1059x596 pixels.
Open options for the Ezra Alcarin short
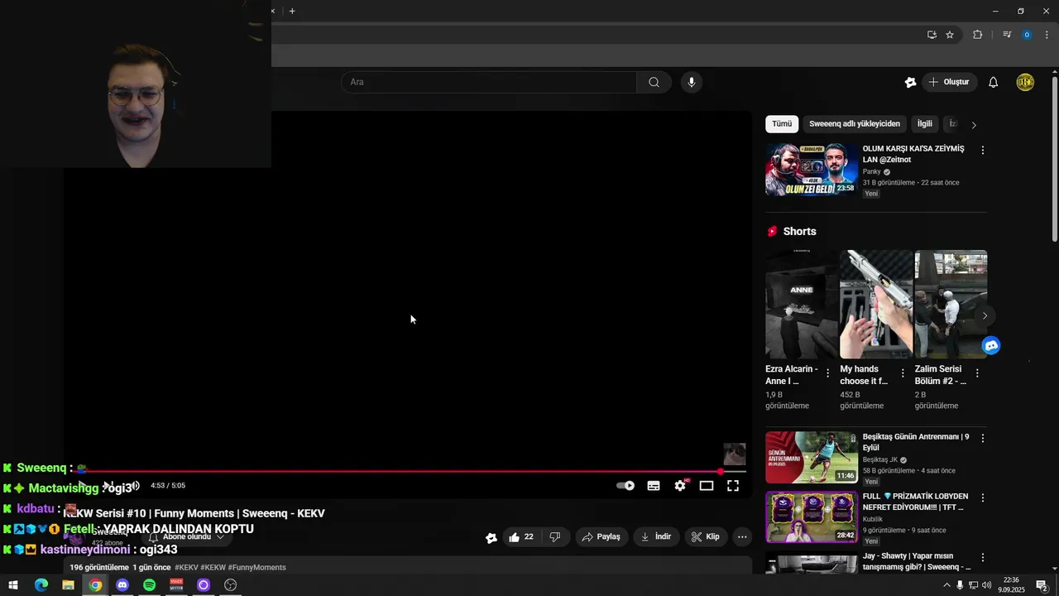click(827, 373)
